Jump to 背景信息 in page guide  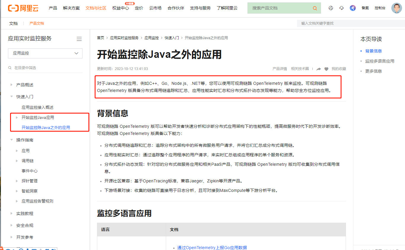pos(374,51)
